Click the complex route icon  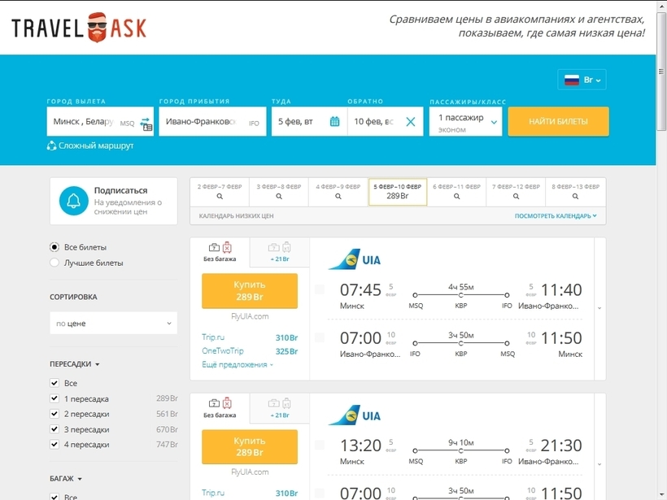tap(51, 146)
